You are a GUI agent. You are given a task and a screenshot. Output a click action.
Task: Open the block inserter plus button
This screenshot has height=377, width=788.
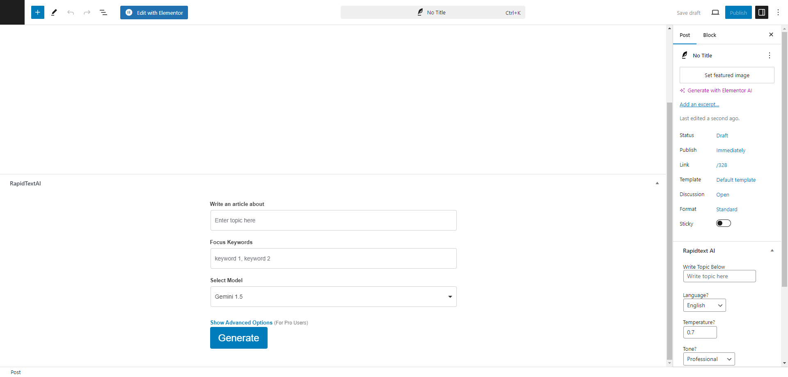coord(38,12)
